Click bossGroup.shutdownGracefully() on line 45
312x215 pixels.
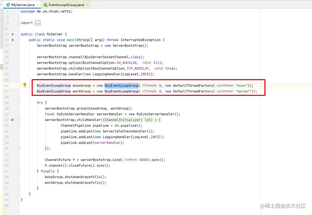(x=76, y=177)
